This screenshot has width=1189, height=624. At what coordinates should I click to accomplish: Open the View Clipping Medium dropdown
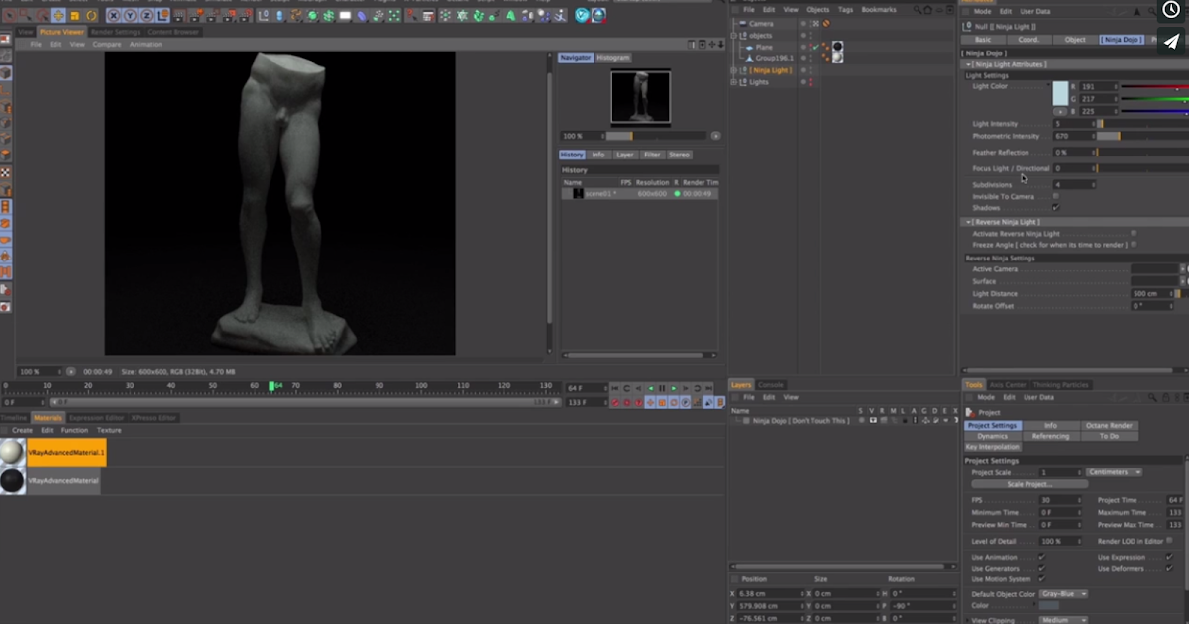(1063, 620)
